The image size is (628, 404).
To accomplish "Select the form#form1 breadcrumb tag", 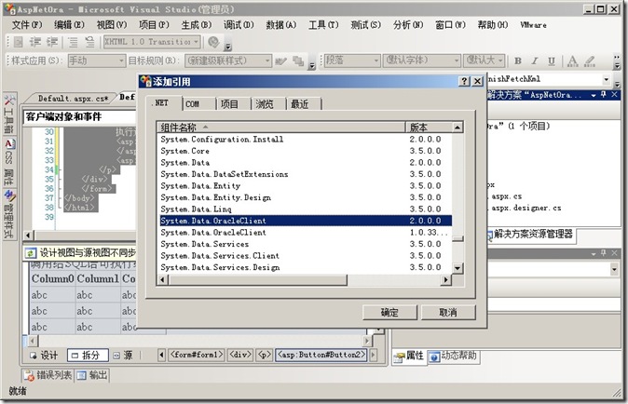I will tap(197, 355).
